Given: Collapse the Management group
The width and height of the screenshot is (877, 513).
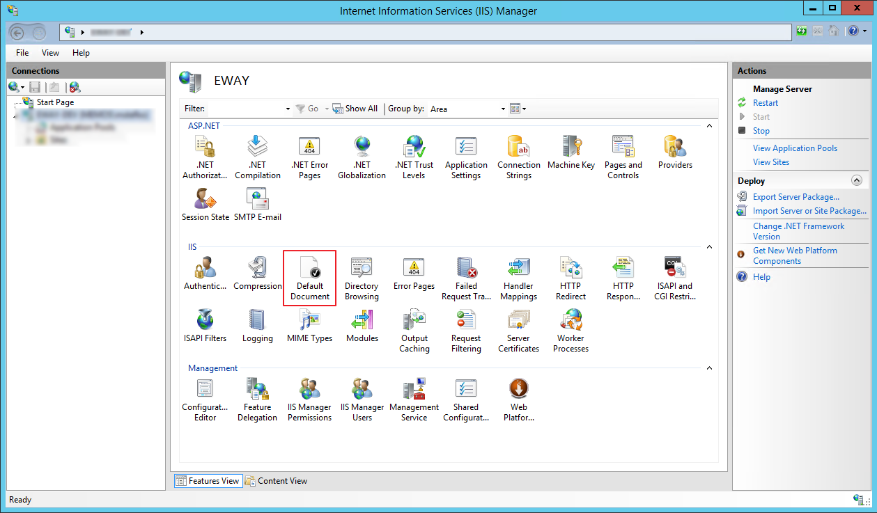Looking at the screenshot, I should coord(709,368).
